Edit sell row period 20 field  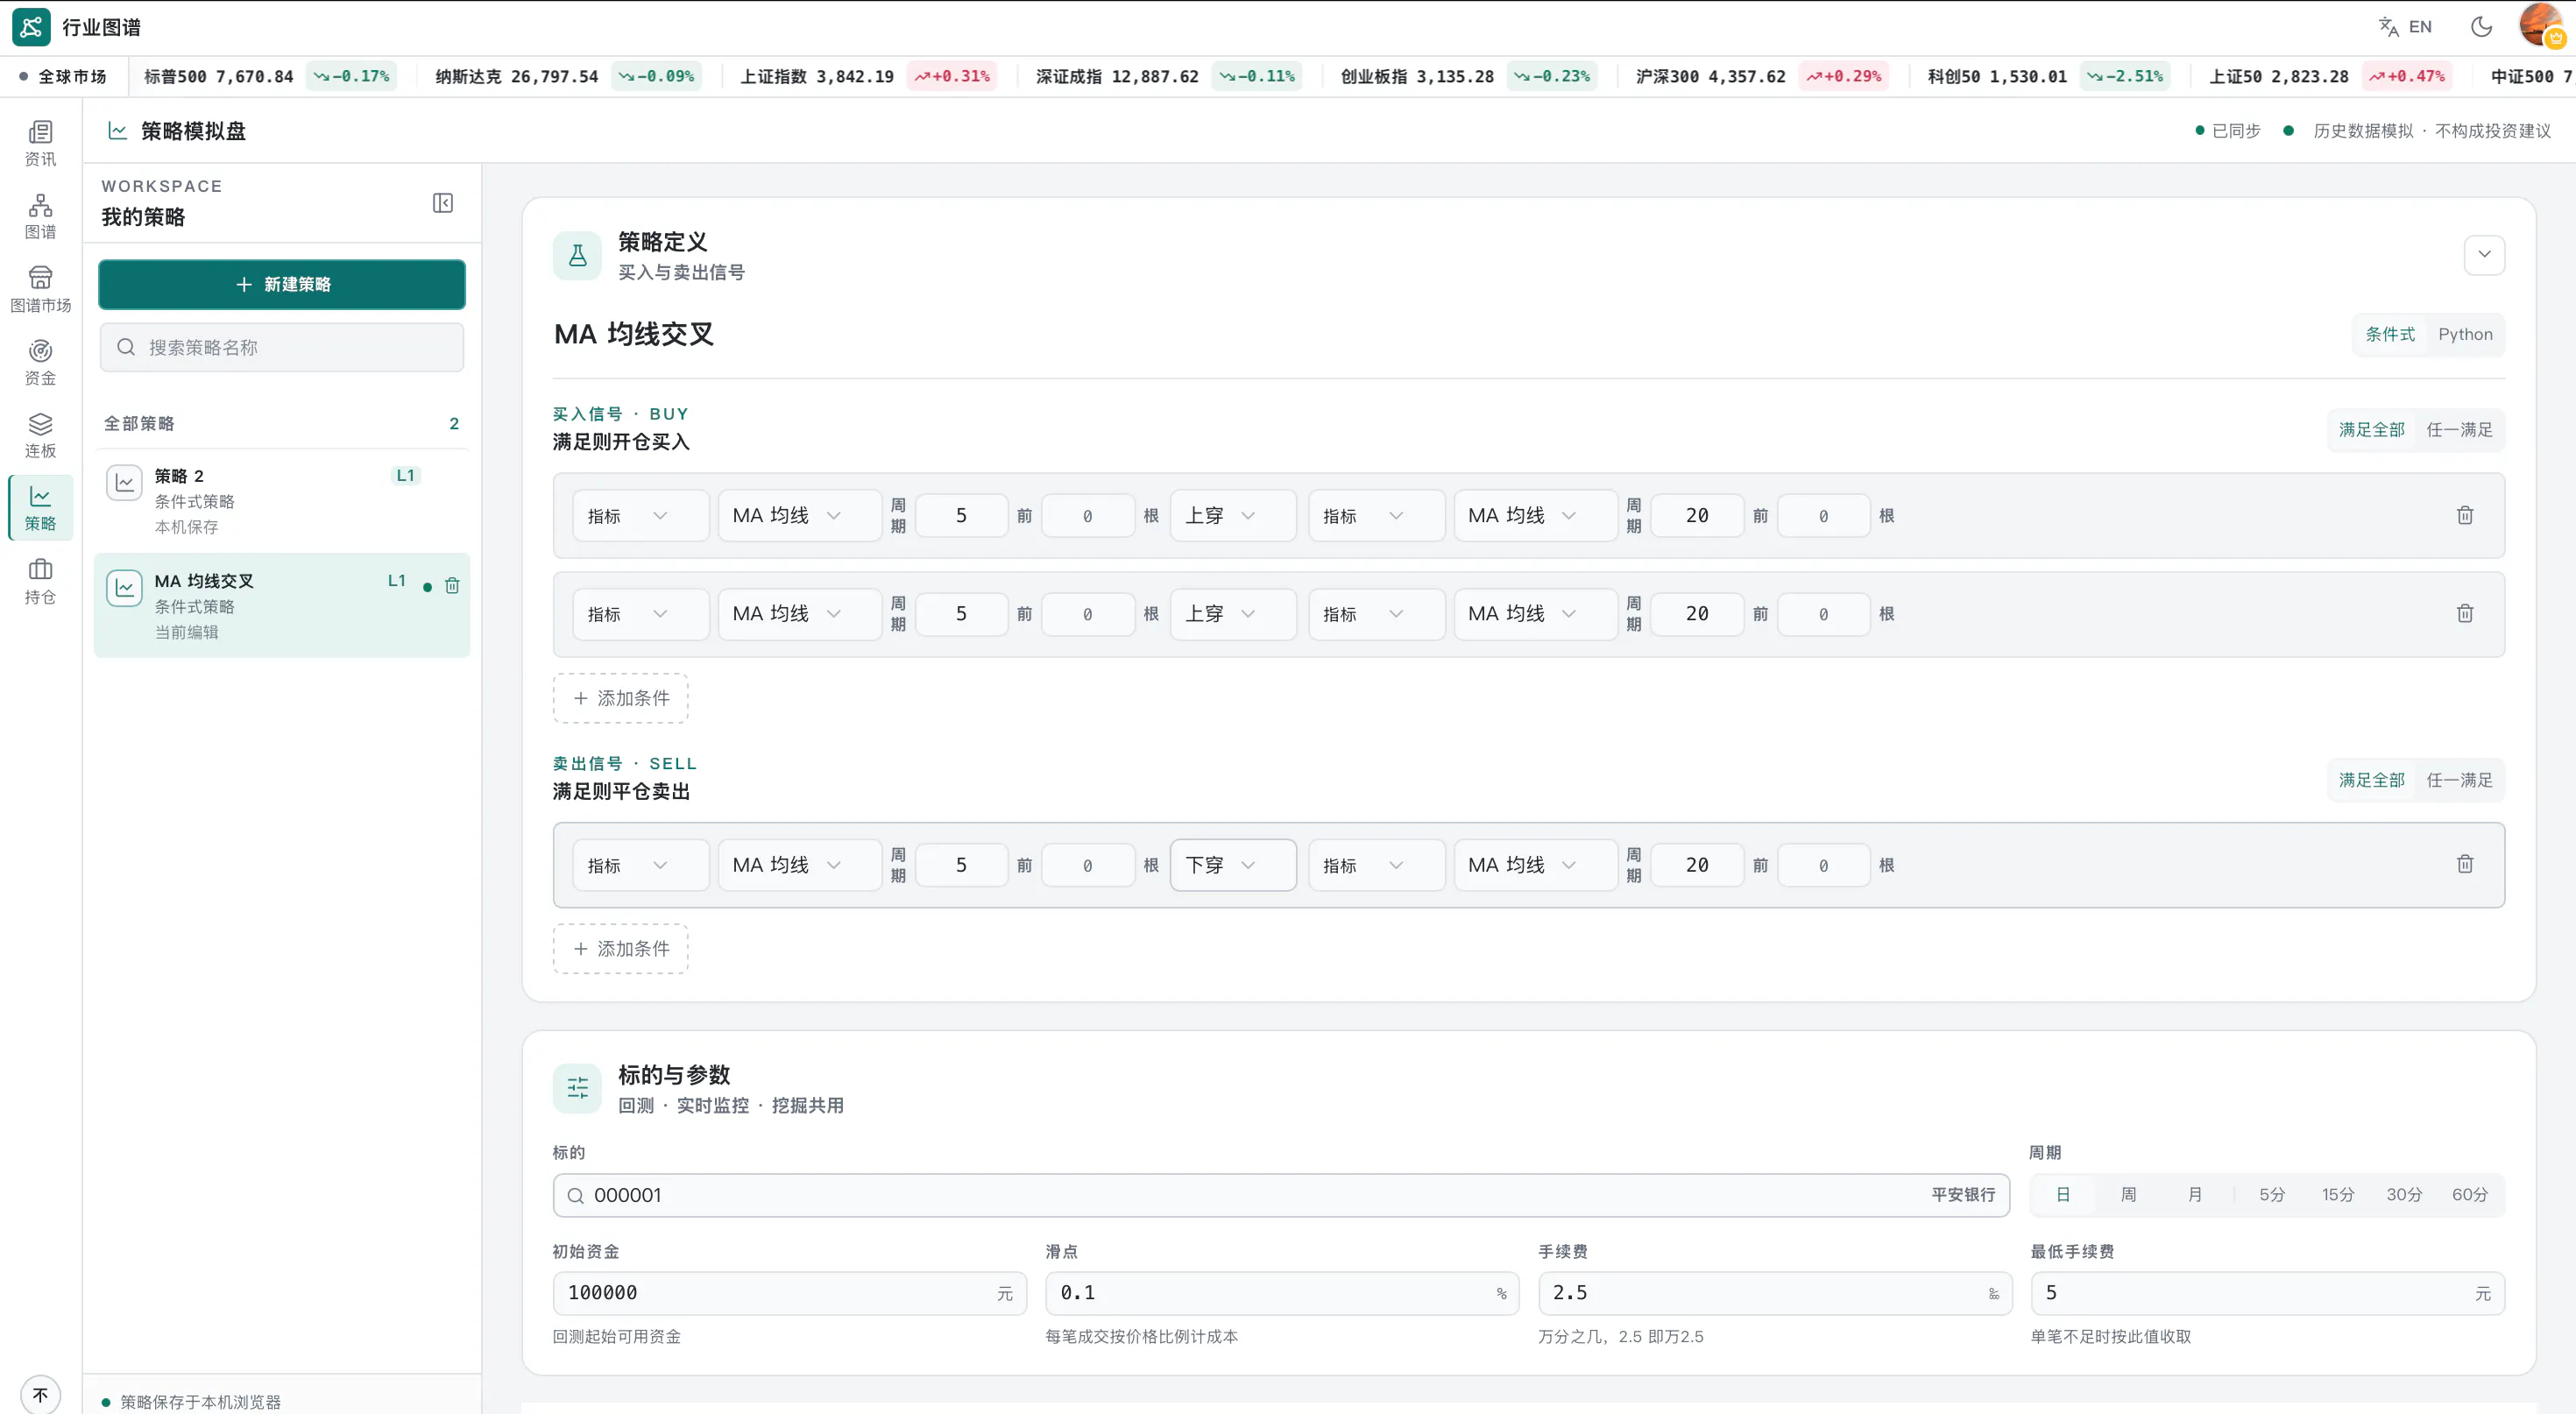[1697, 865]
